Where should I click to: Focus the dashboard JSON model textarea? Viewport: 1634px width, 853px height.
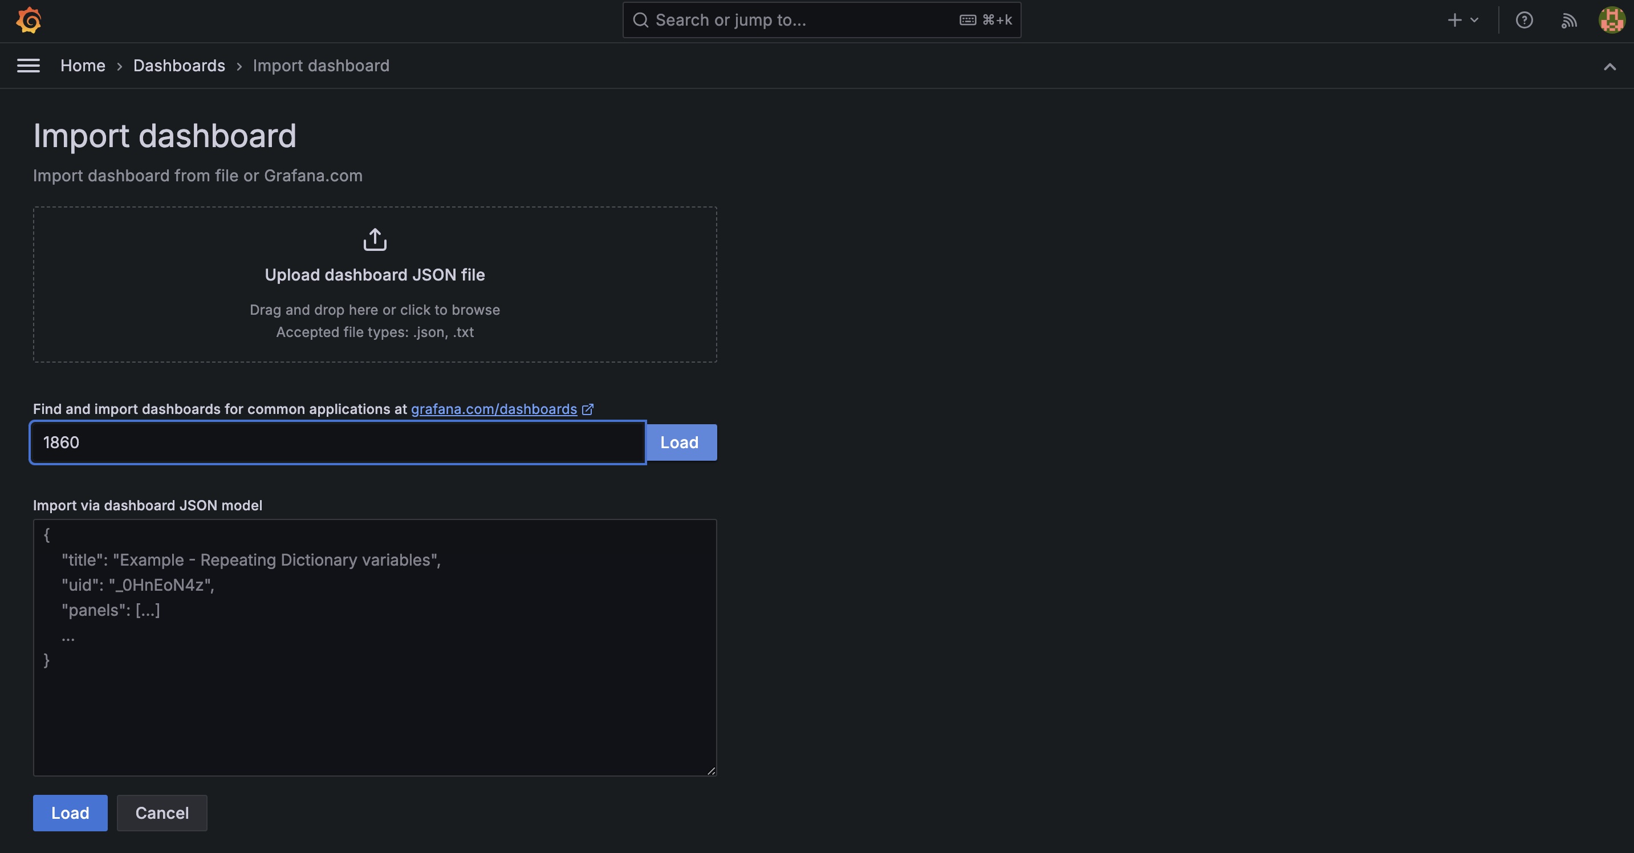[x=375, y=647]
